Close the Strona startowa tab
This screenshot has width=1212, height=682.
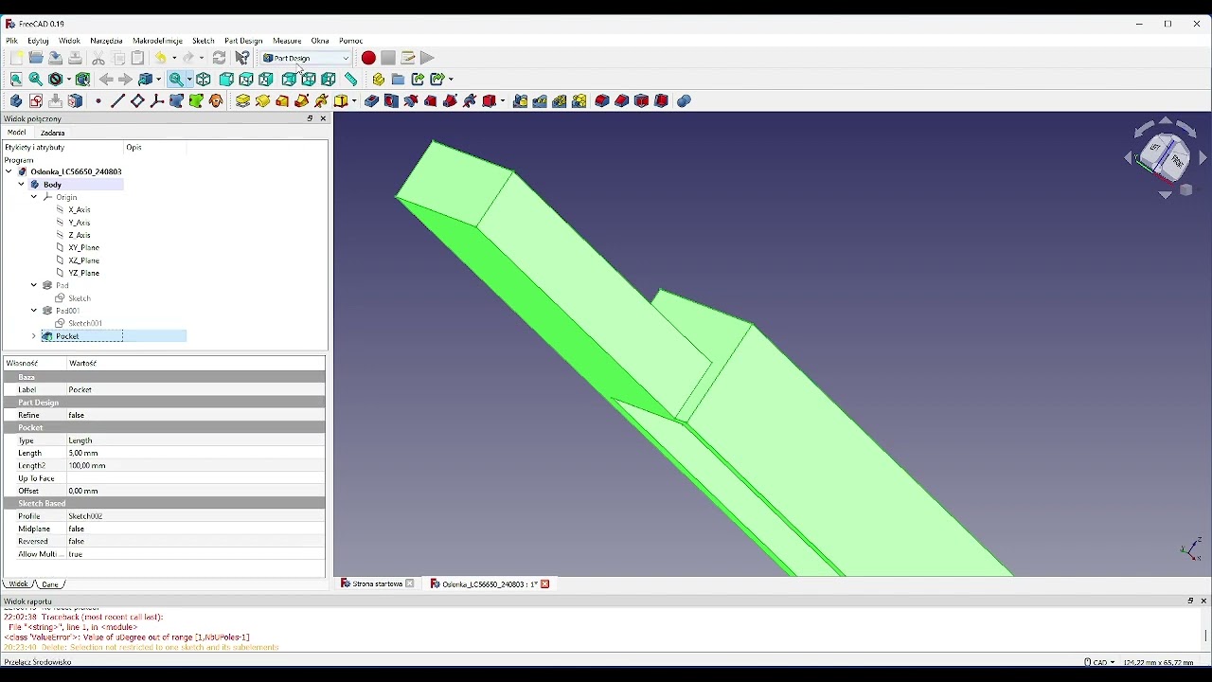tap(410, 584)
